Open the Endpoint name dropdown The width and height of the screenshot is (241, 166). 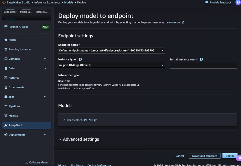pyautogui.click(x=112, y=50)
